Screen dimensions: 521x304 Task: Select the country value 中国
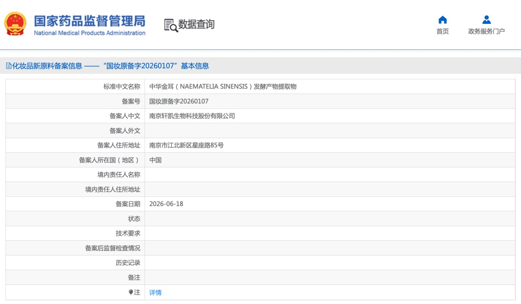coord(155,160)
